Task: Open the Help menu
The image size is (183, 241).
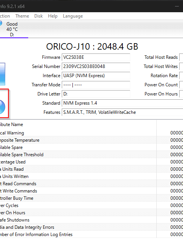Action: tap(53, 16)
